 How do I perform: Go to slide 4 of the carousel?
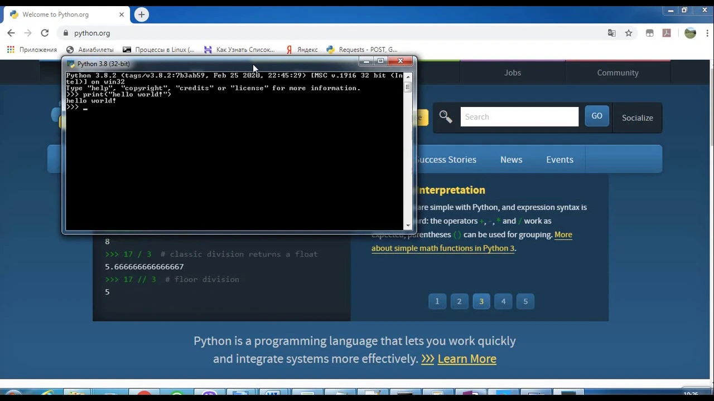tap(503, 301)
